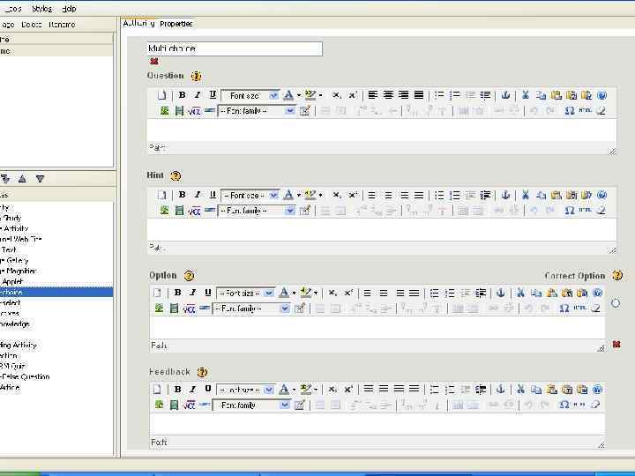Viewport: 635px width, 476px height.
Task: Switch to the Properties tab
Action: click(176, 24)
